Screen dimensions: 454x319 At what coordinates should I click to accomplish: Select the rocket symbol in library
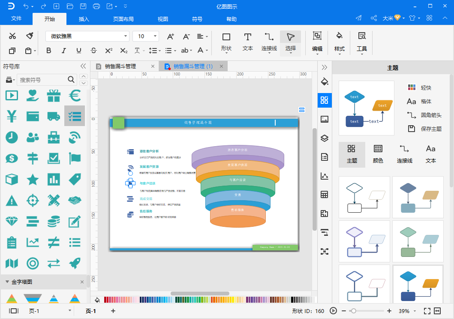click(x=75, y=263)
